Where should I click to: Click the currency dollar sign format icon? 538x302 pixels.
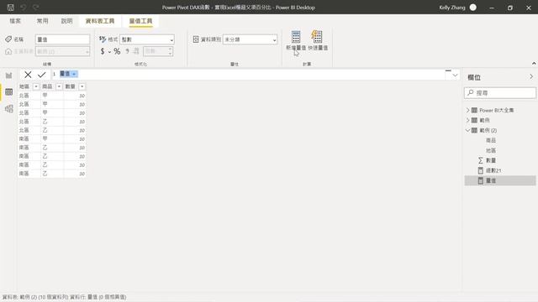[103, 51]
